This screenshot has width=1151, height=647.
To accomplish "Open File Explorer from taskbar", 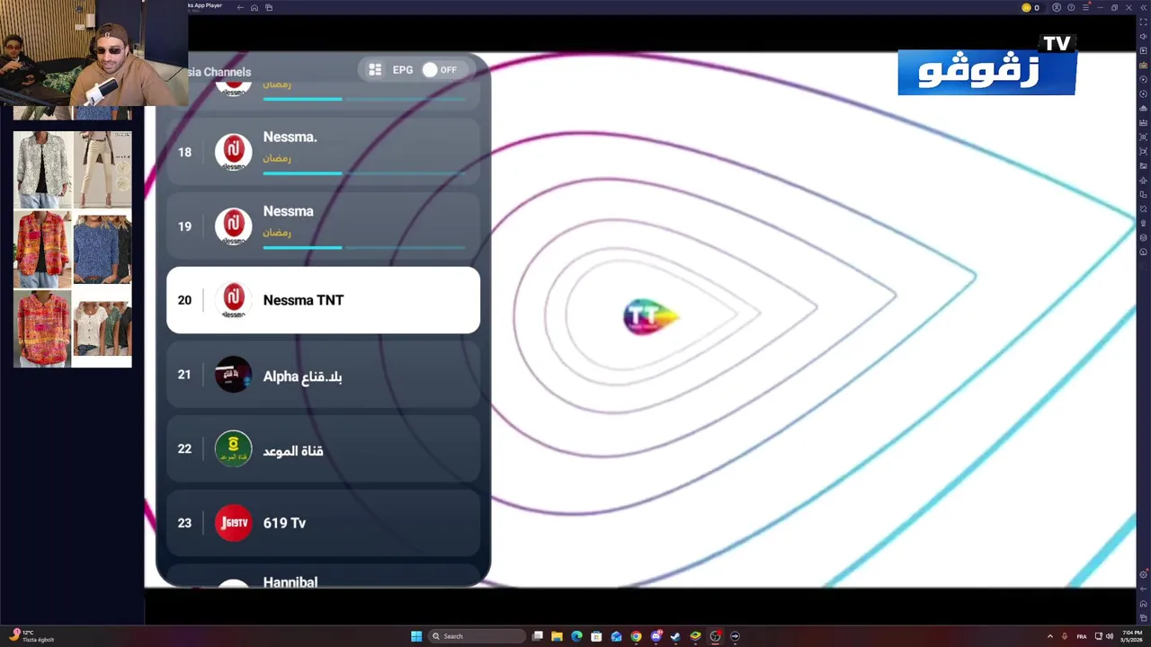I will [x=557, y=636].
